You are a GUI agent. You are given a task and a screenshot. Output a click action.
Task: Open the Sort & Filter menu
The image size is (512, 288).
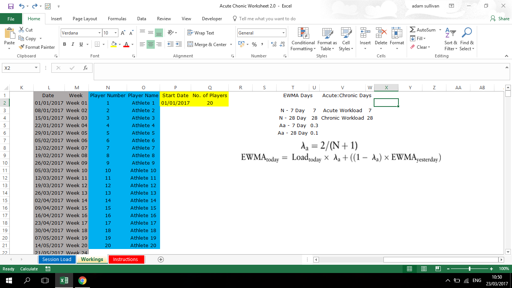pos(451,39)
